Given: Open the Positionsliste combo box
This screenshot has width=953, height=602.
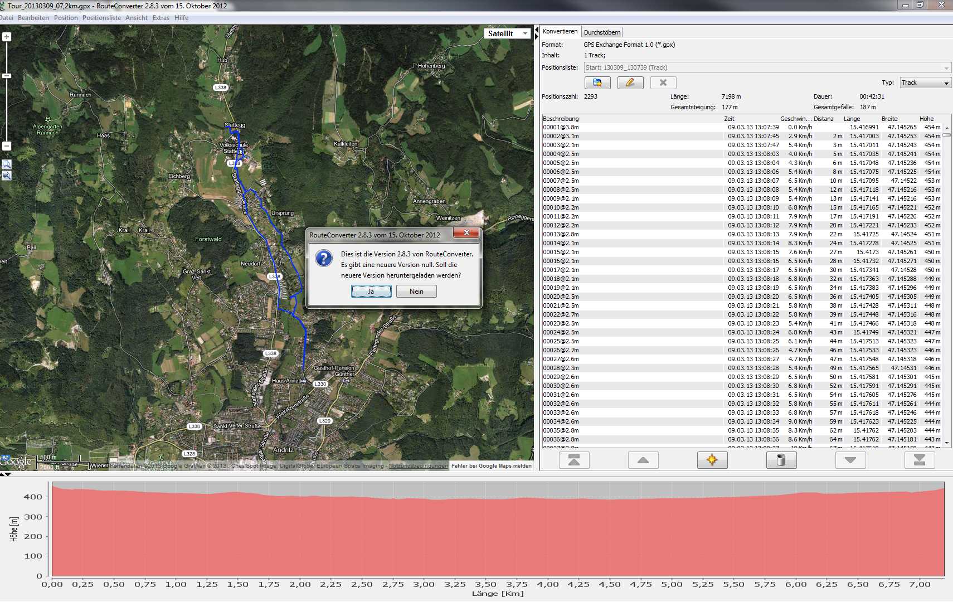Looking at the screenshot, I should pyautogui.click(x=767, y=67).
